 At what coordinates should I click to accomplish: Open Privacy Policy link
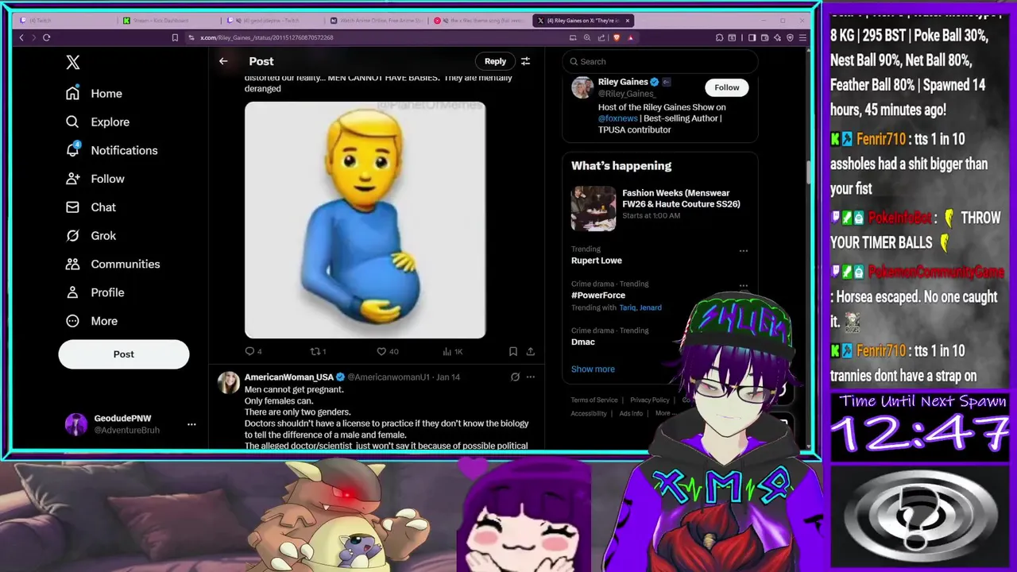(649, 400)
